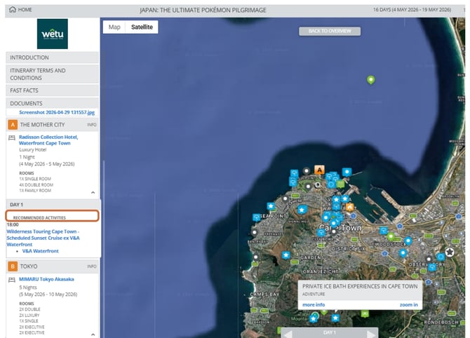Click the bed icon next to Radisson Collection Hotel

(12, 137)
